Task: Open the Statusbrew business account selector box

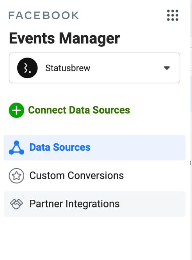Action: click(x=94, y=68)
